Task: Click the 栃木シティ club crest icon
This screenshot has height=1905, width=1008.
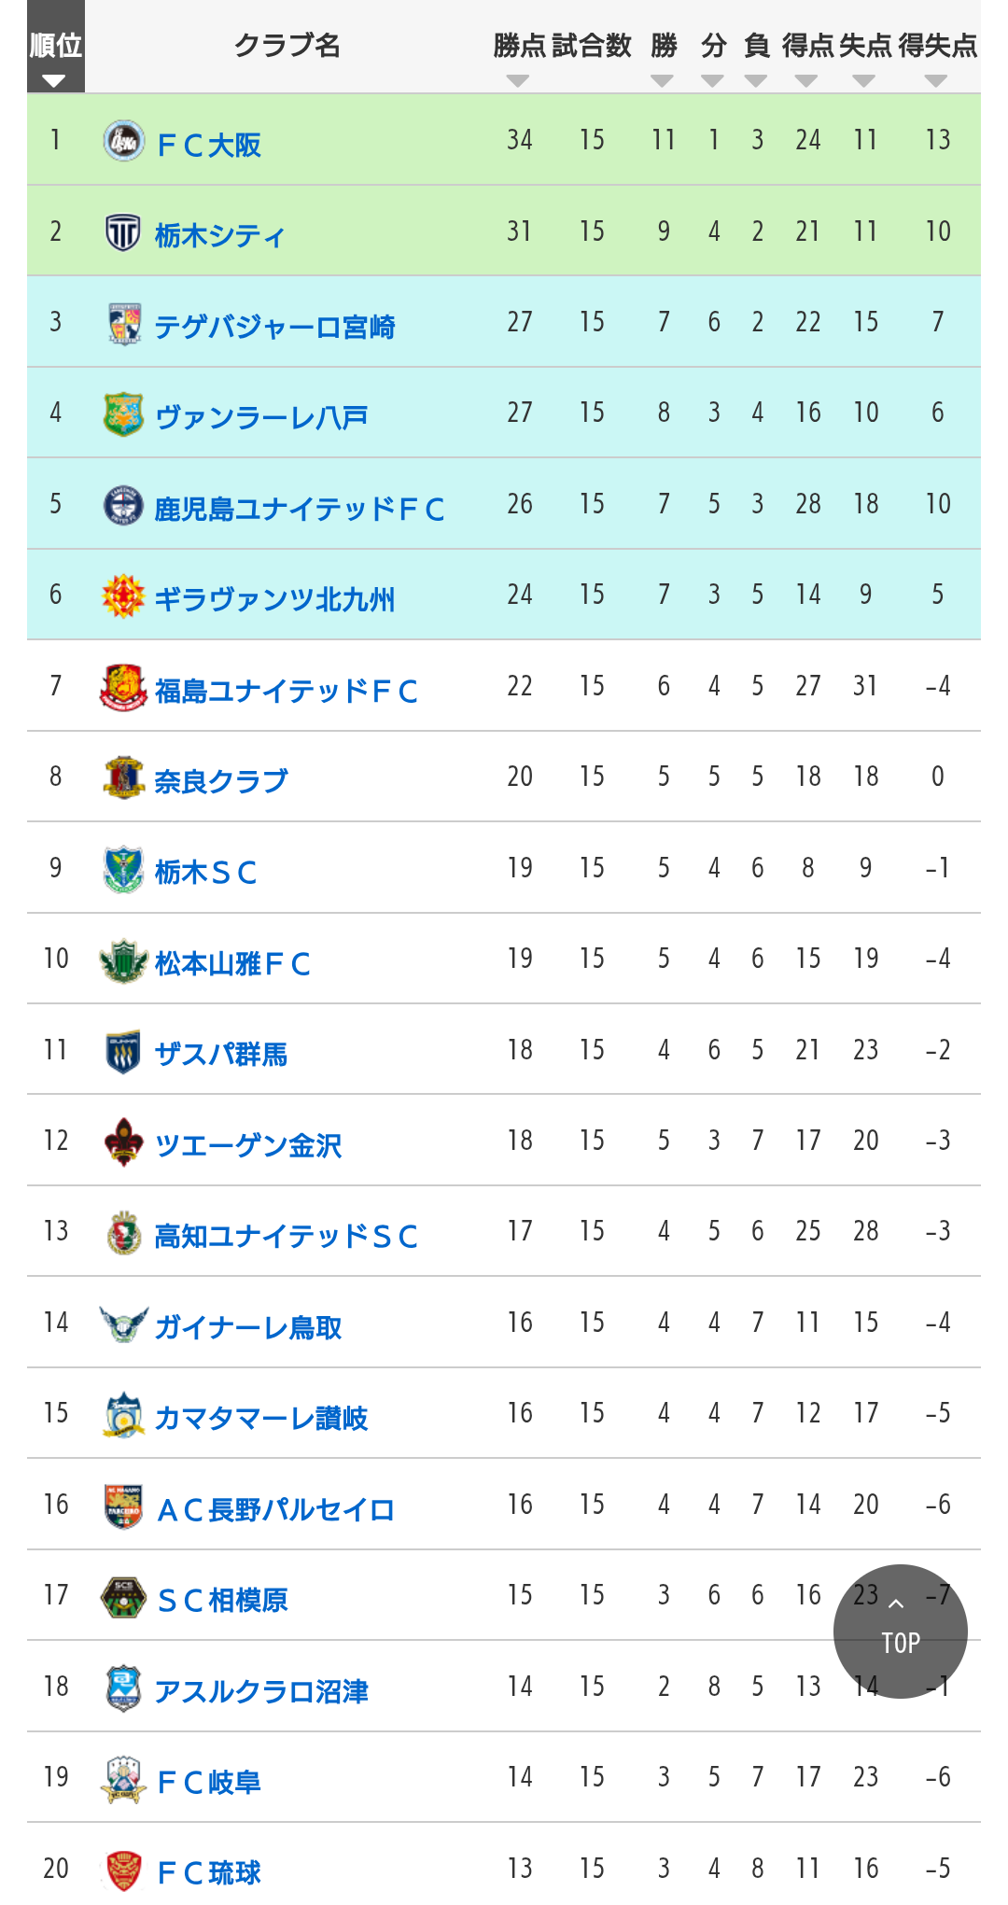Action: (123, 232)
